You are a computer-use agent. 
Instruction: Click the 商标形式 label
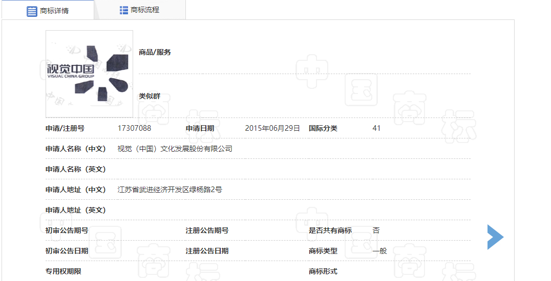point(323,271)
